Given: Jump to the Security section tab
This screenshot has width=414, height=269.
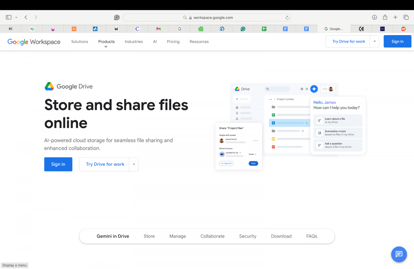Looking at the screenshot, I should (248, 236).
